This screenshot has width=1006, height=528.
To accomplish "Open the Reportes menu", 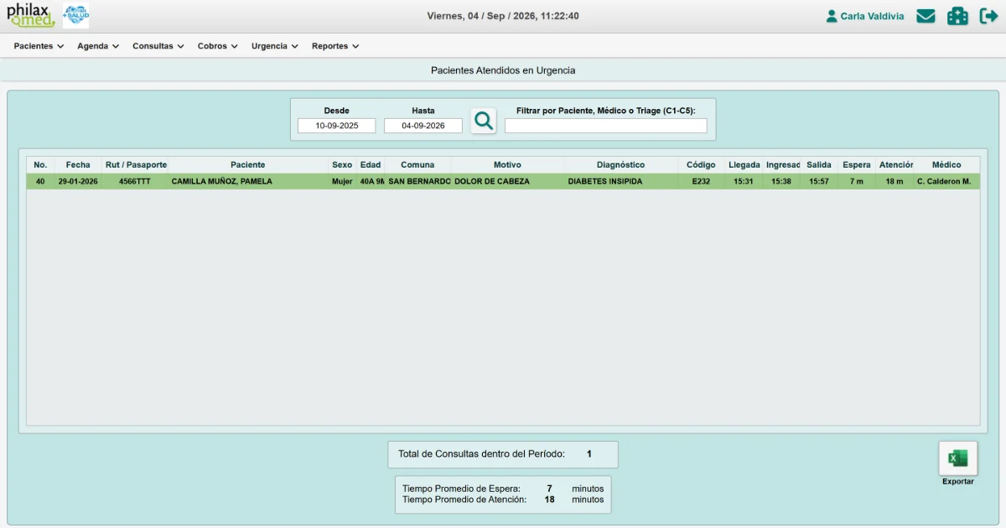I will point(335,46).
